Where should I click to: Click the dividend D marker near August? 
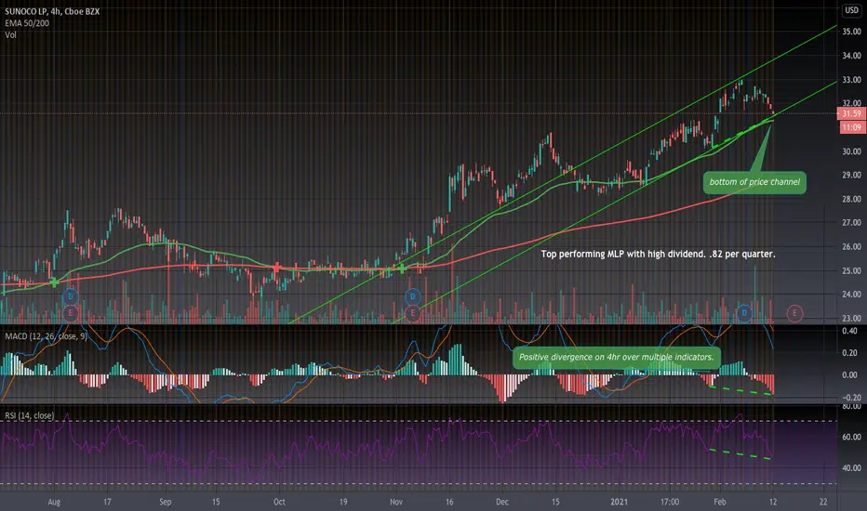pyautogui.click(x=70, y=296)
